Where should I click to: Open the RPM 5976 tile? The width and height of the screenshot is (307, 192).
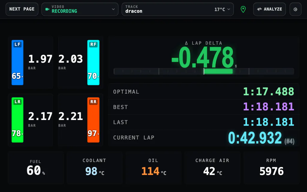[271, 168]
